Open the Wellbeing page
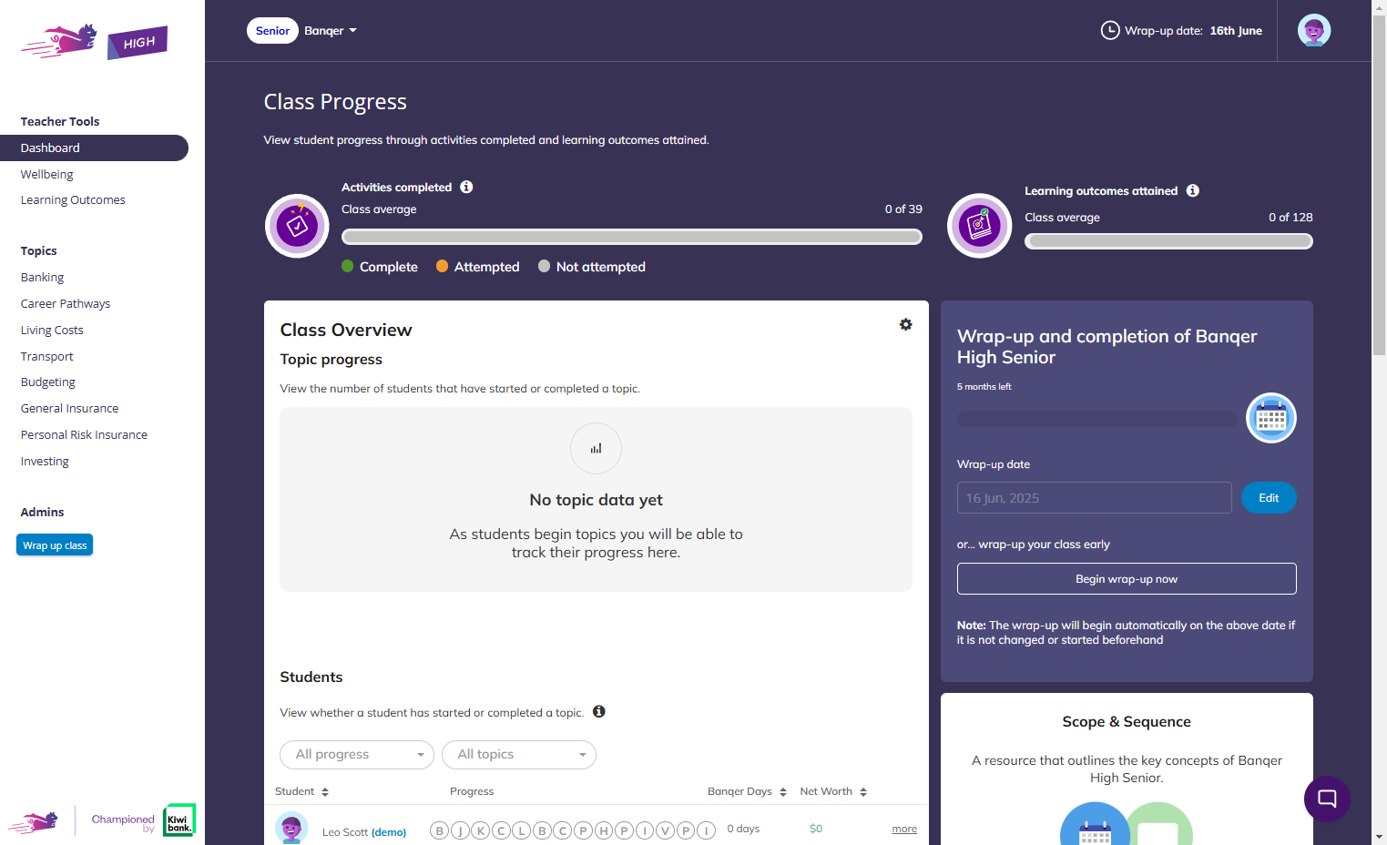 47,174
